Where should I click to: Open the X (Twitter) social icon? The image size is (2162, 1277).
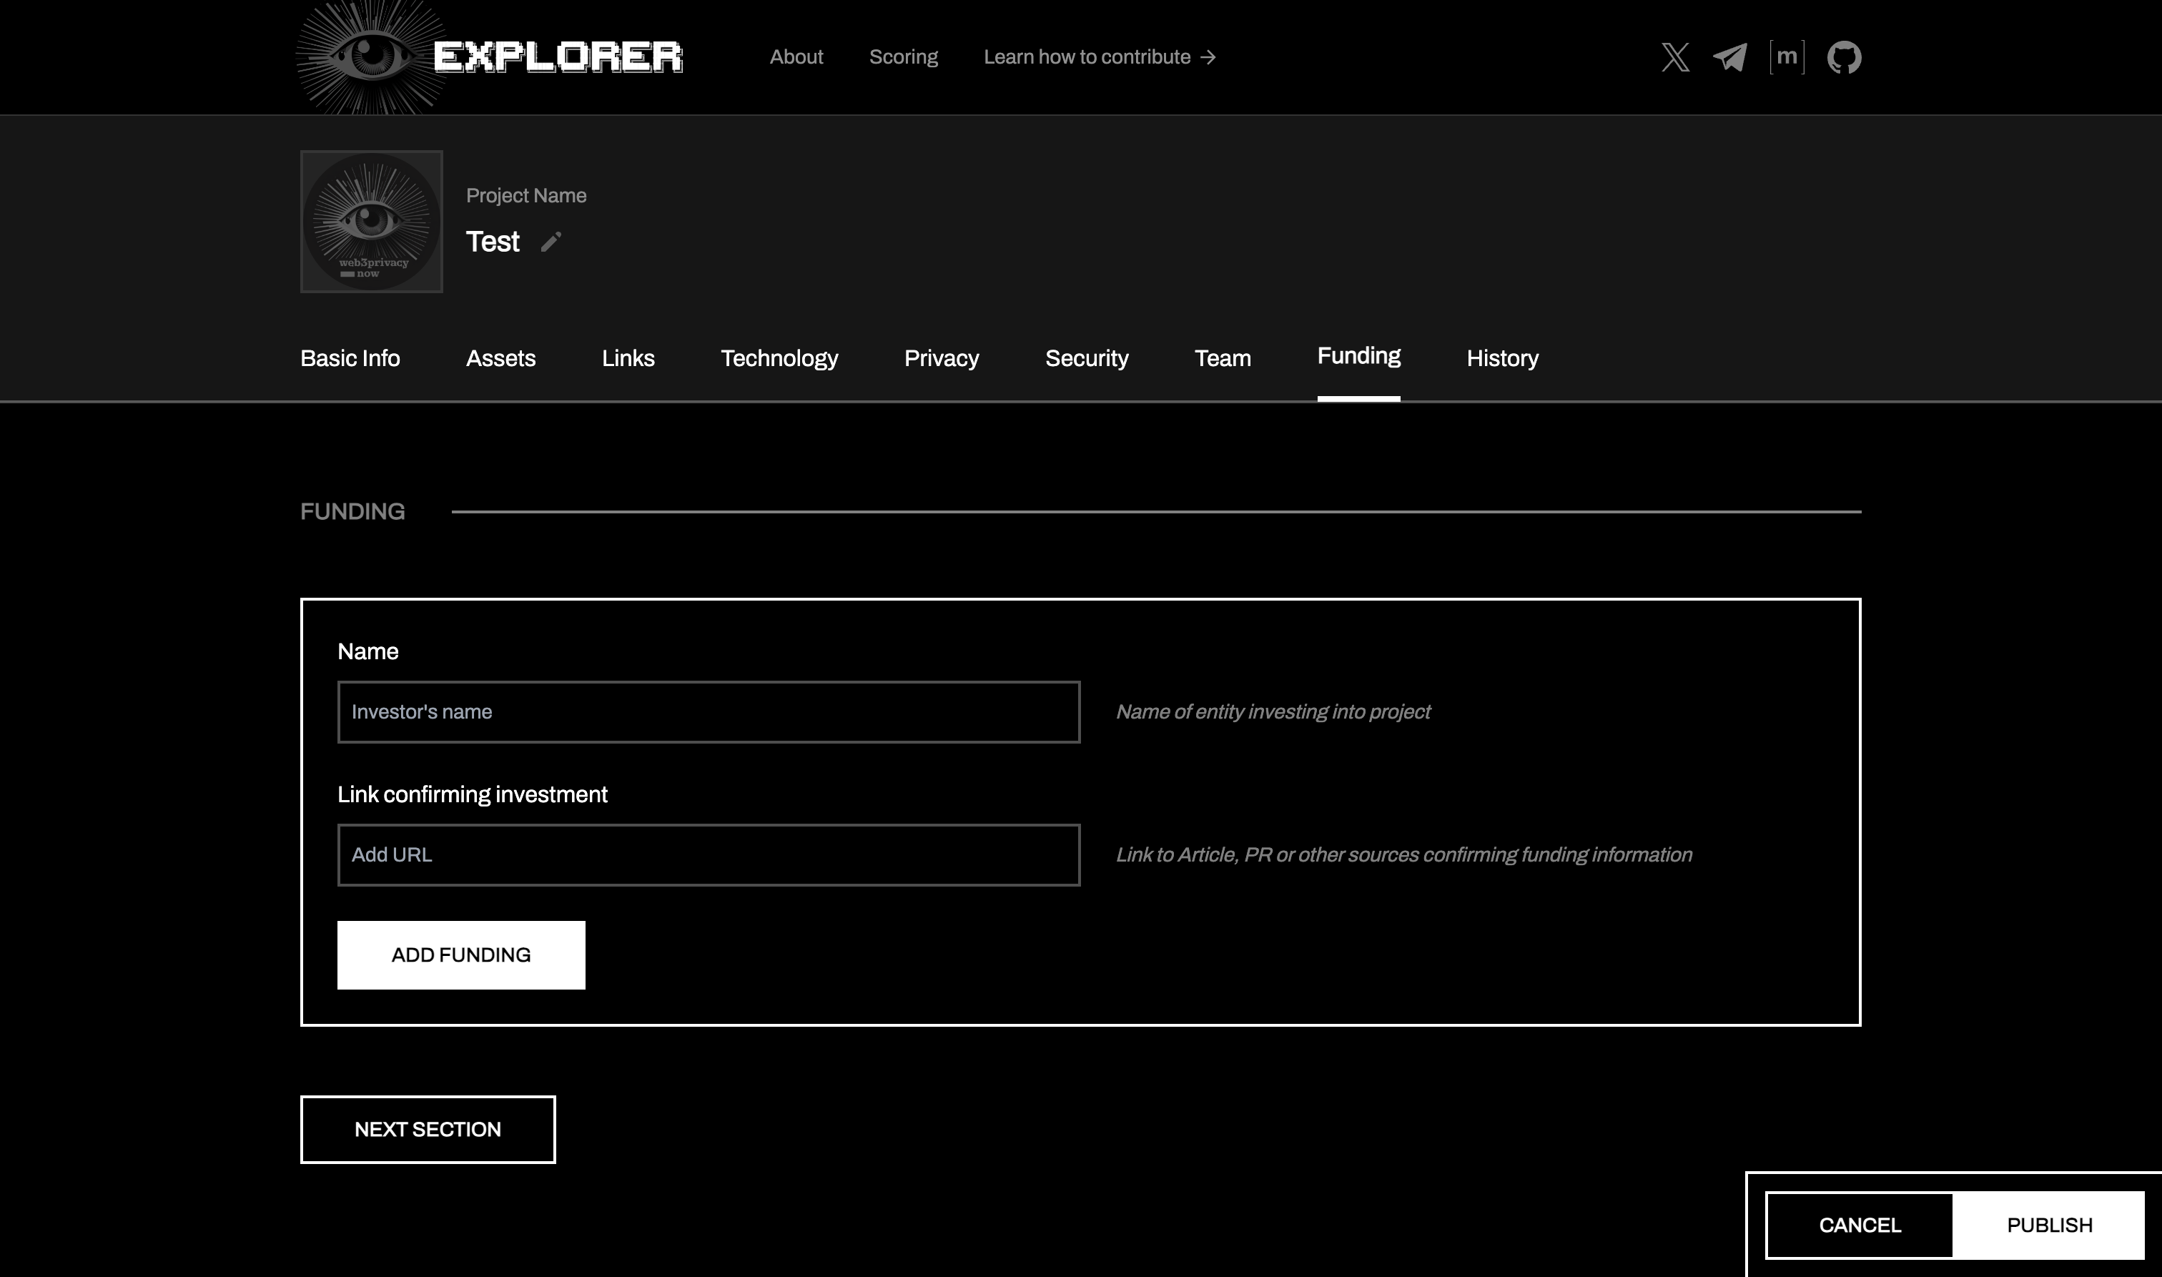(1674, 56)
